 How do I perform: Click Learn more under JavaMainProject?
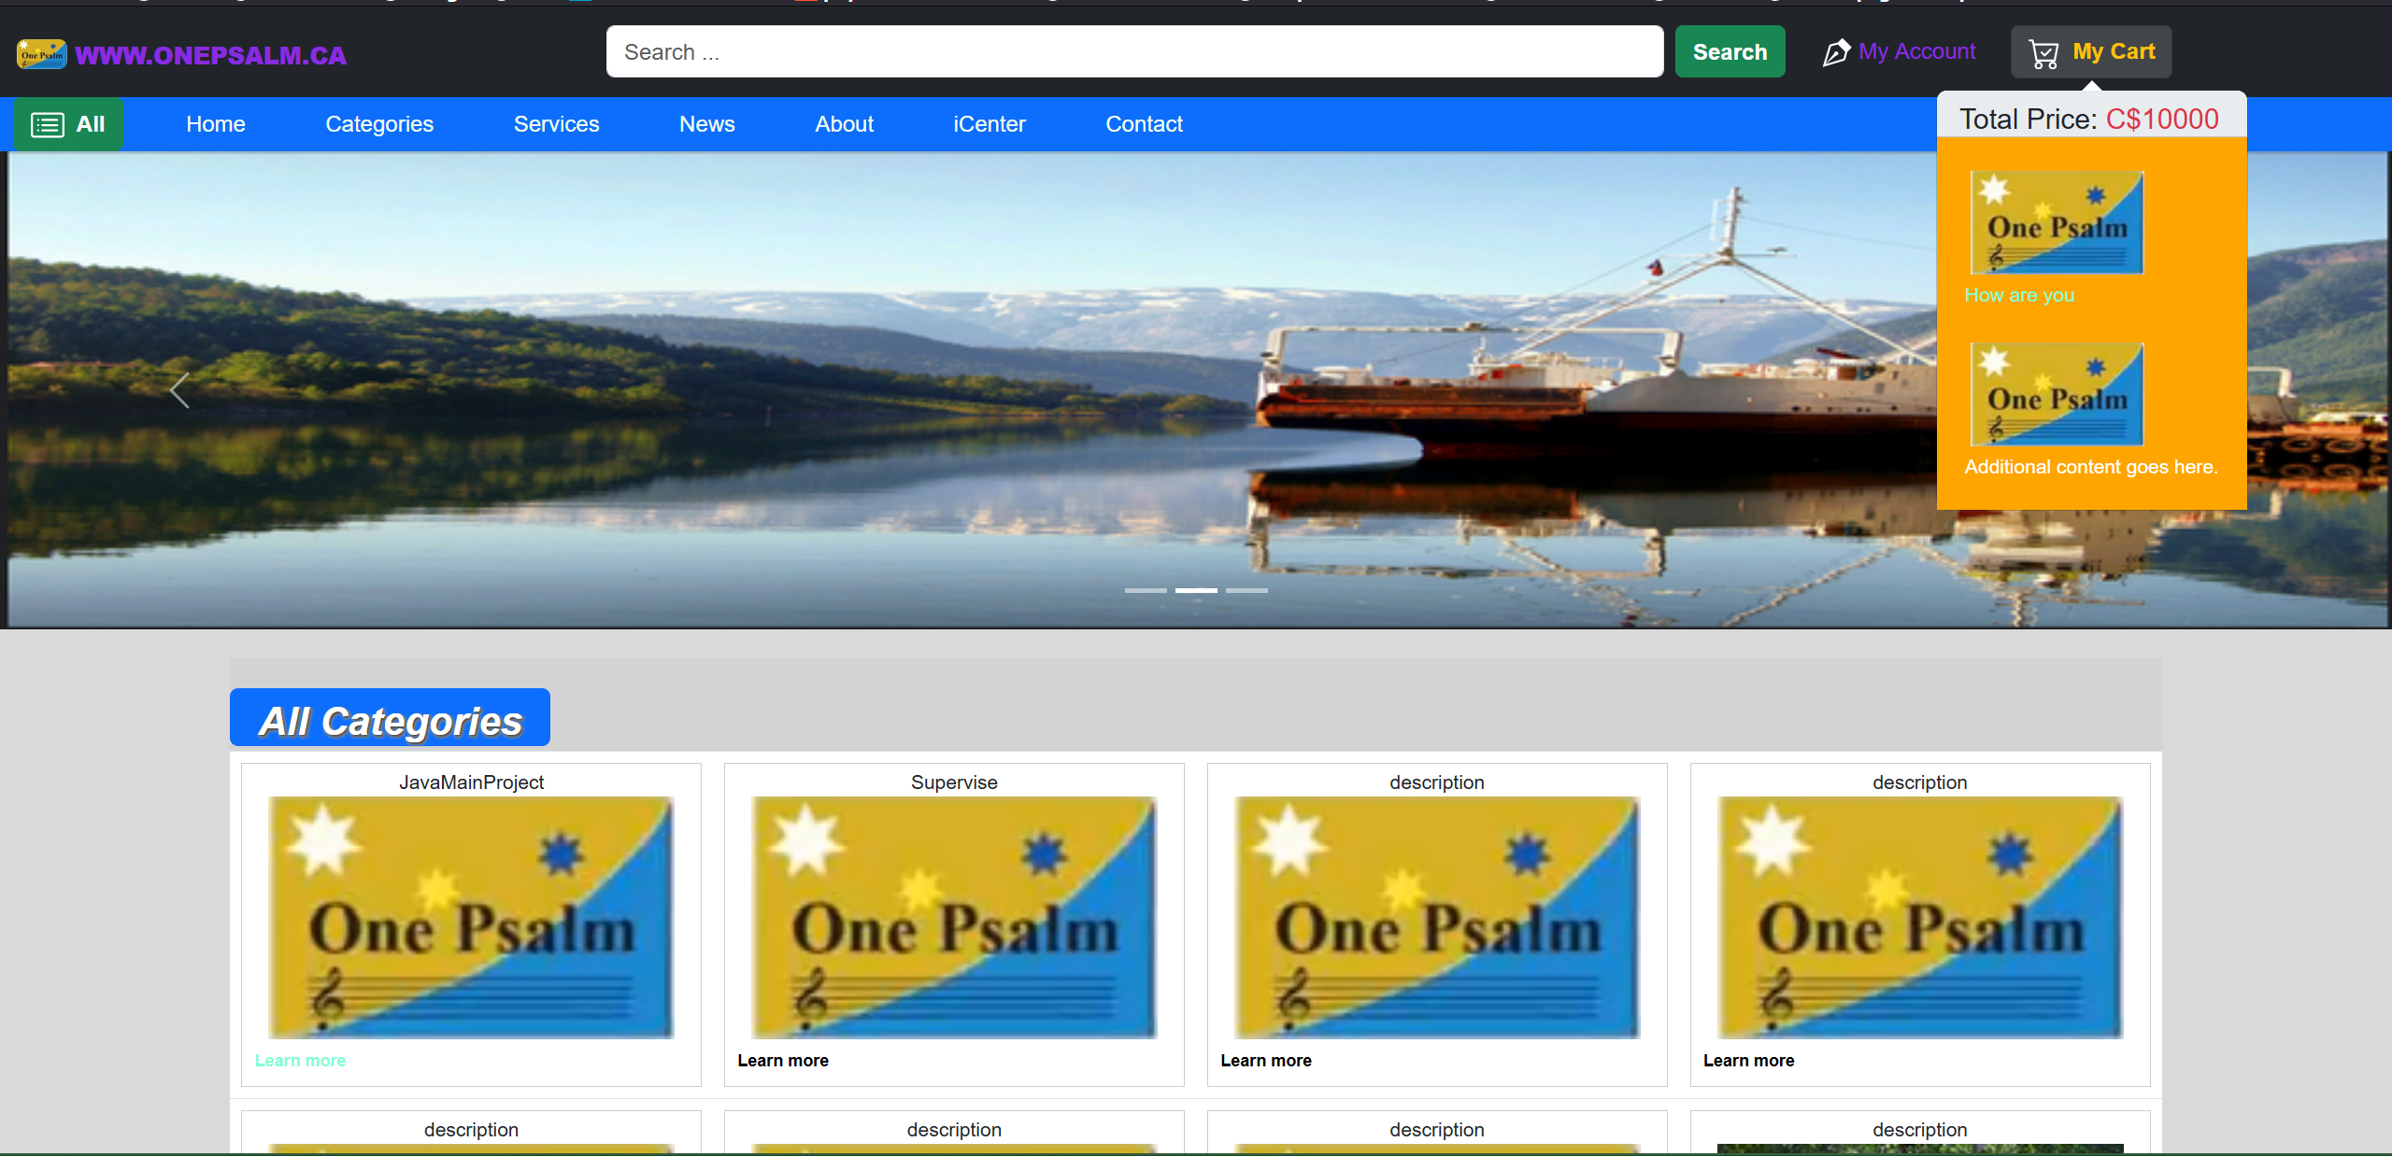300,1060
